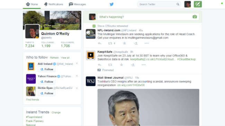Retweet the KeepItSafe tweet

[110, 65]
